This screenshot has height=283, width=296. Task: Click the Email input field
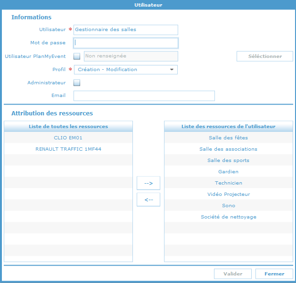point(144,96)
